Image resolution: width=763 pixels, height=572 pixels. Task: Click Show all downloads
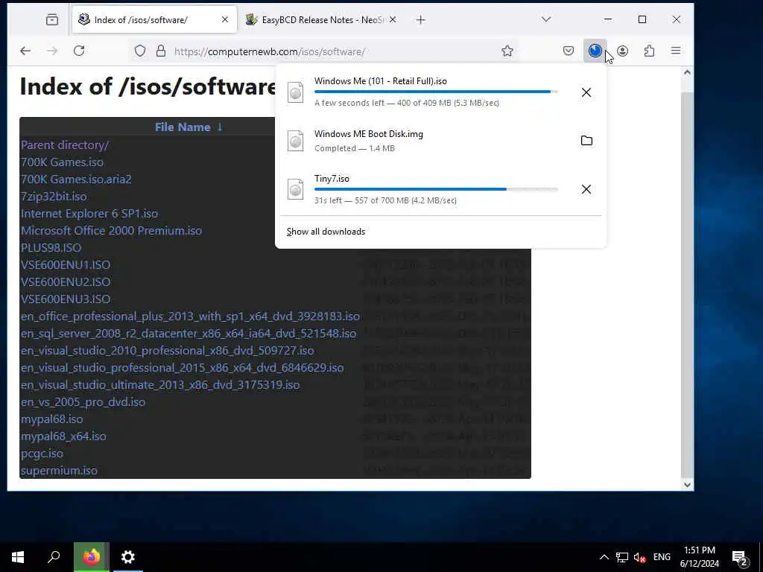pos(326,232)
